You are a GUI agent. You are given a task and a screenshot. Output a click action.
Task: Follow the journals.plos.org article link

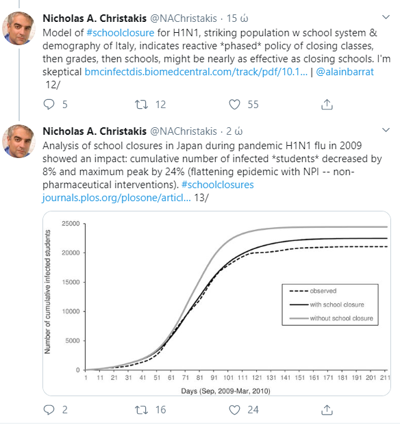tap(116, 198)
